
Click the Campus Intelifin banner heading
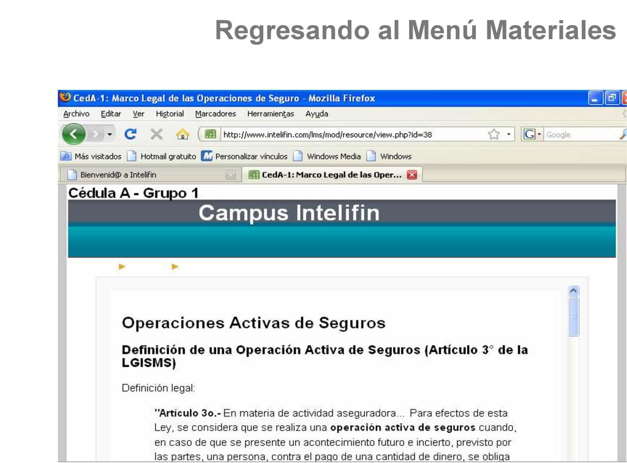tap(289, 212)
